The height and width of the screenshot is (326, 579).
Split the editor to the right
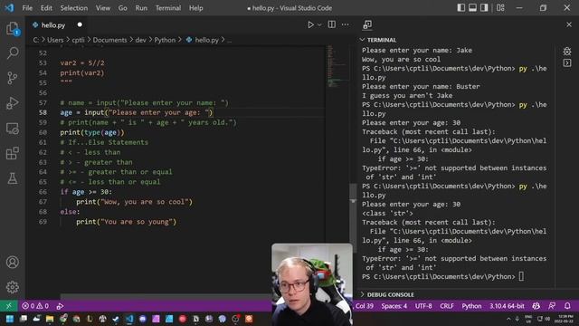point(332,24)
